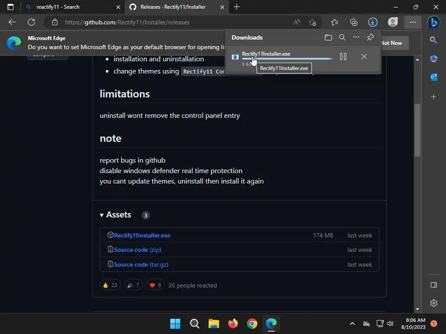Screen dimensions: 446x334
Task: Download Rectify11Installer.exe asset link
Action: (x=142, y=235)
